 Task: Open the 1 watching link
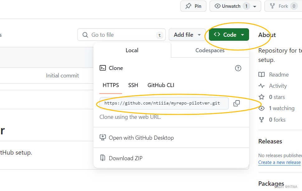coord(281,108)
